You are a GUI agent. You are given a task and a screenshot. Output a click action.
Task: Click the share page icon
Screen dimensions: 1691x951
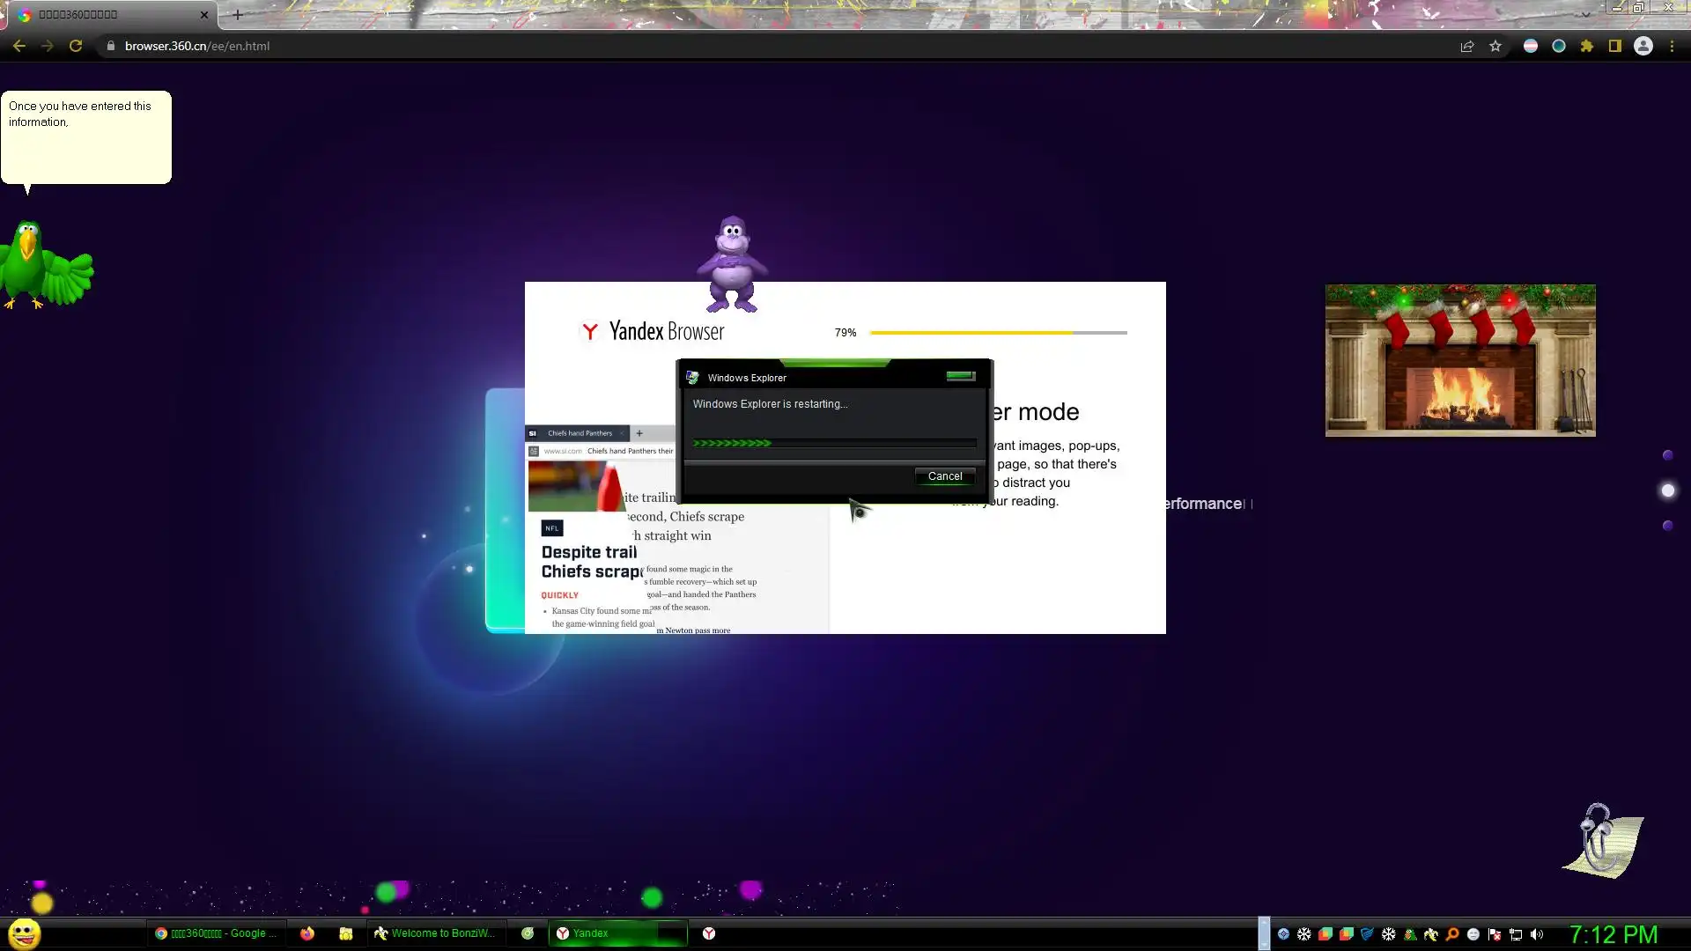pos(1467,47)
